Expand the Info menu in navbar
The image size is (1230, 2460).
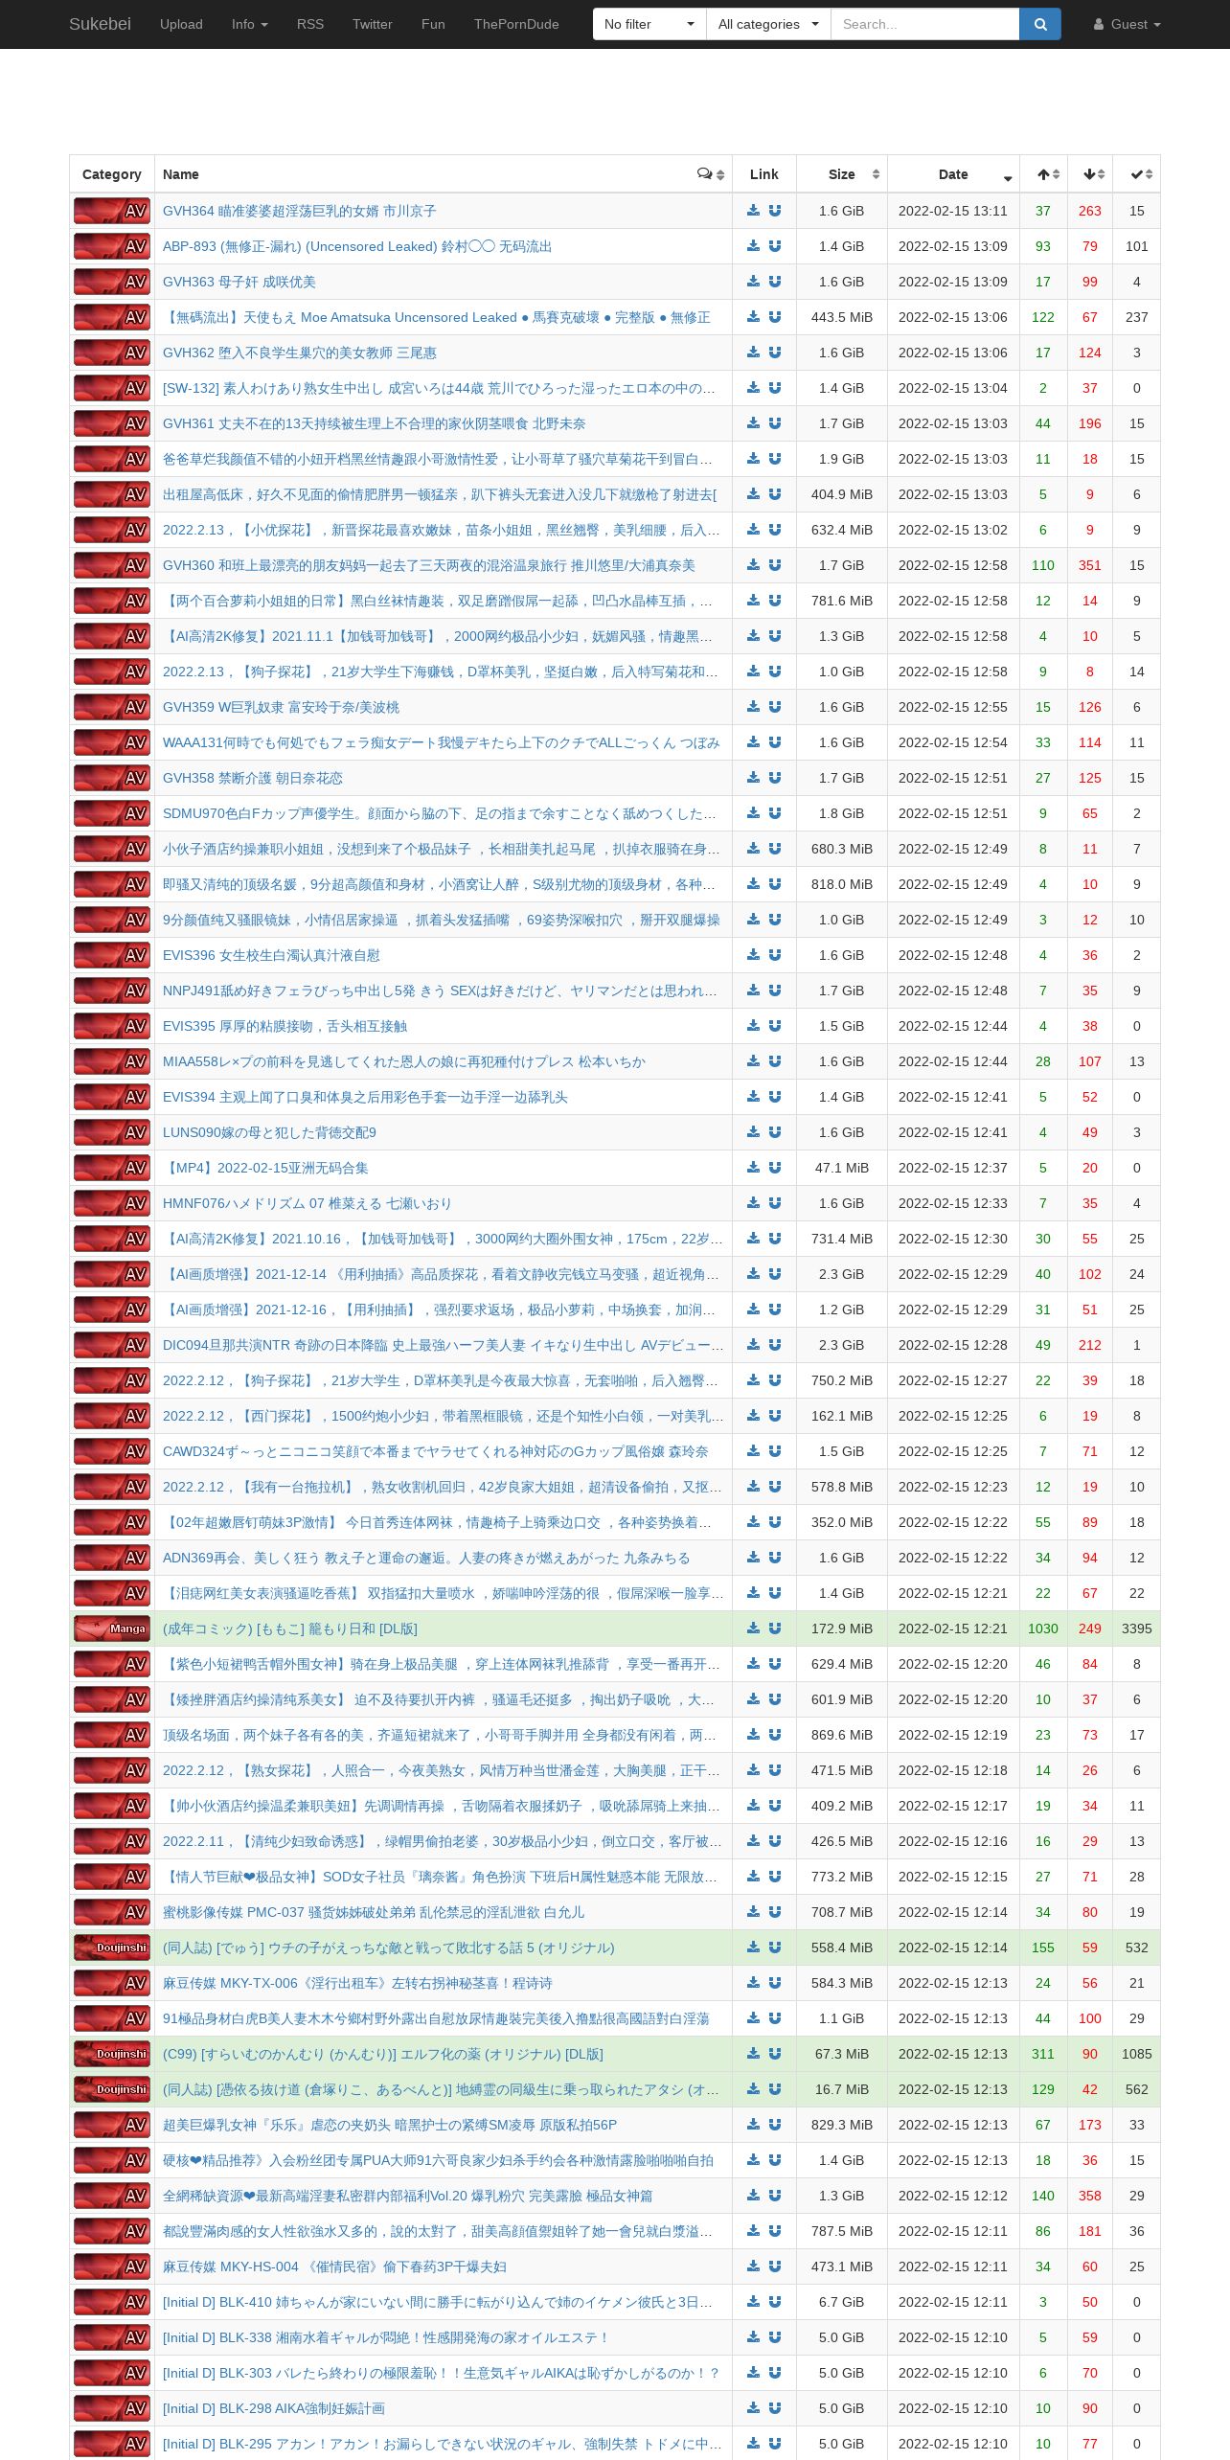pyautogui.click(x=249, y=24)
